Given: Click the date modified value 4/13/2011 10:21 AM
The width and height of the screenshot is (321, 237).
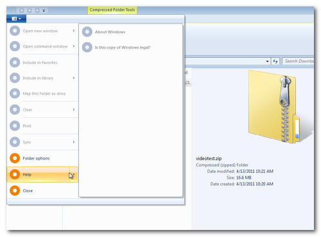Looking at the screenshot, I should [x=255, y=171].
